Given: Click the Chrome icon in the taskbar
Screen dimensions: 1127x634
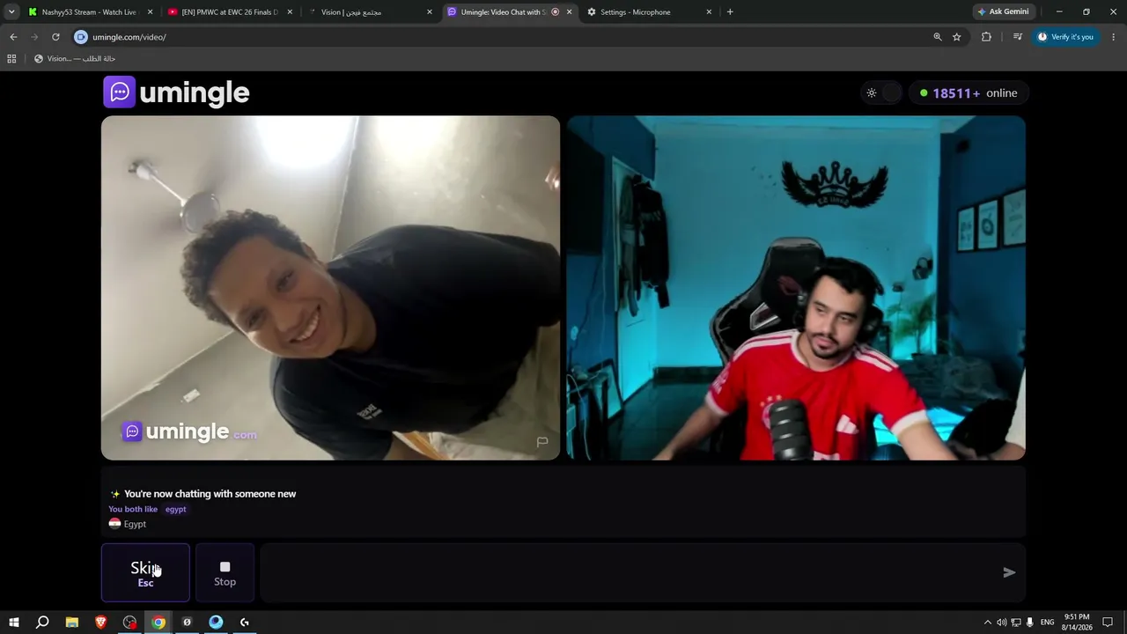Looking at the screenshot, I should pos(158,622).
